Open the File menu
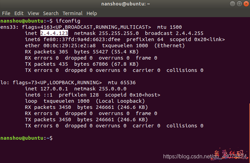Screen dimensions: 250x163 6,13
